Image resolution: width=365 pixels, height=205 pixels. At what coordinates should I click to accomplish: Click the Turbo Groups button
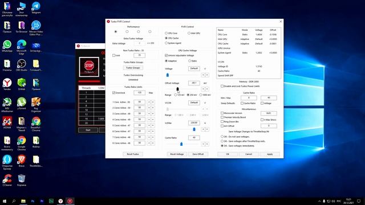pyautogui.click(x=133, y=68)
